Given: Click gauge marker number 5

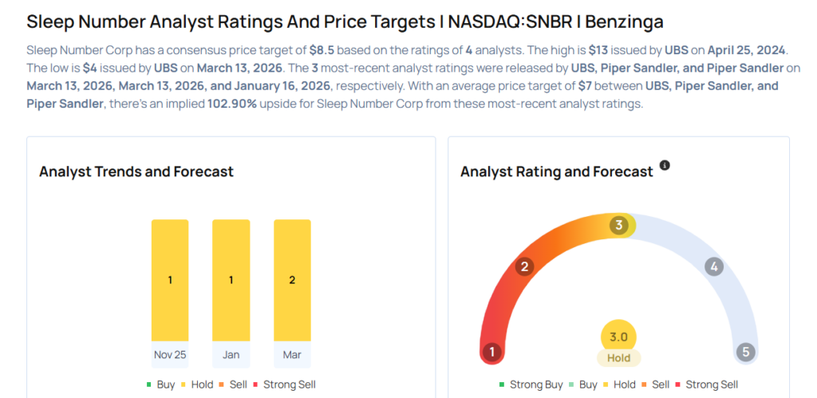Looking at the screenshot, I should coord(745,352).
